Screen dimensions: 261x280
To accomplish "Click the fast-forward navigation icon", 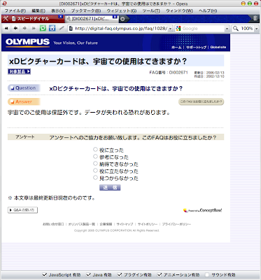I will 34,29.
